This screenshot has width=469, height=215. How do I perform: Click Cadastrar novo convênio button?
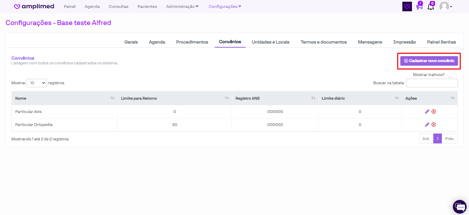tap(429, 61)
